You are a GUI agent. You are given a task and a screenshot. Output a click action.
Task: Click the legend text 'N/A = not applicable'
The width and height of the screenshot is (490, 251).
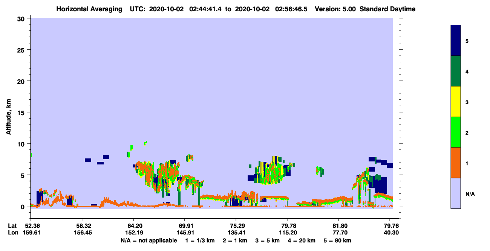coord(149,240)
